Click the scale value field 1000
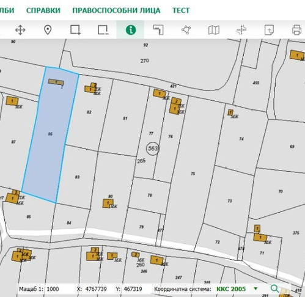The height and width of the screenshot is (297, 305). pyautogui.click(x=53, y=289)
